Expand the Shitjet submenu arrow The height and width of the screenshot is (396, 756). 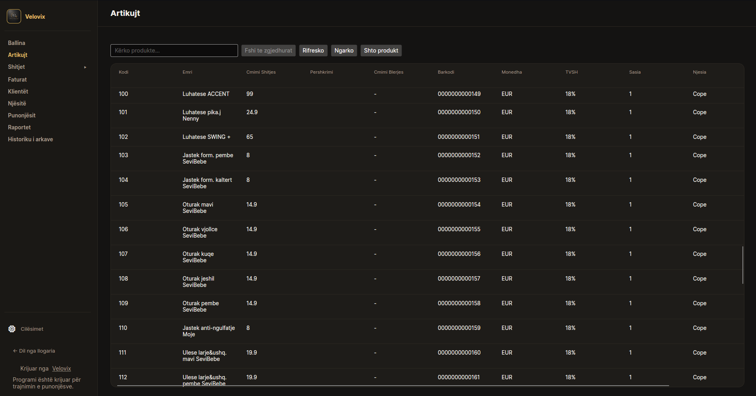point(85,67)
